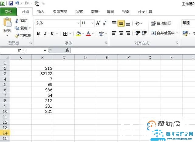Click the Wrap Text (自动换行) button
Viewport: 195px width, 142px height.
(x=161, y=23)
